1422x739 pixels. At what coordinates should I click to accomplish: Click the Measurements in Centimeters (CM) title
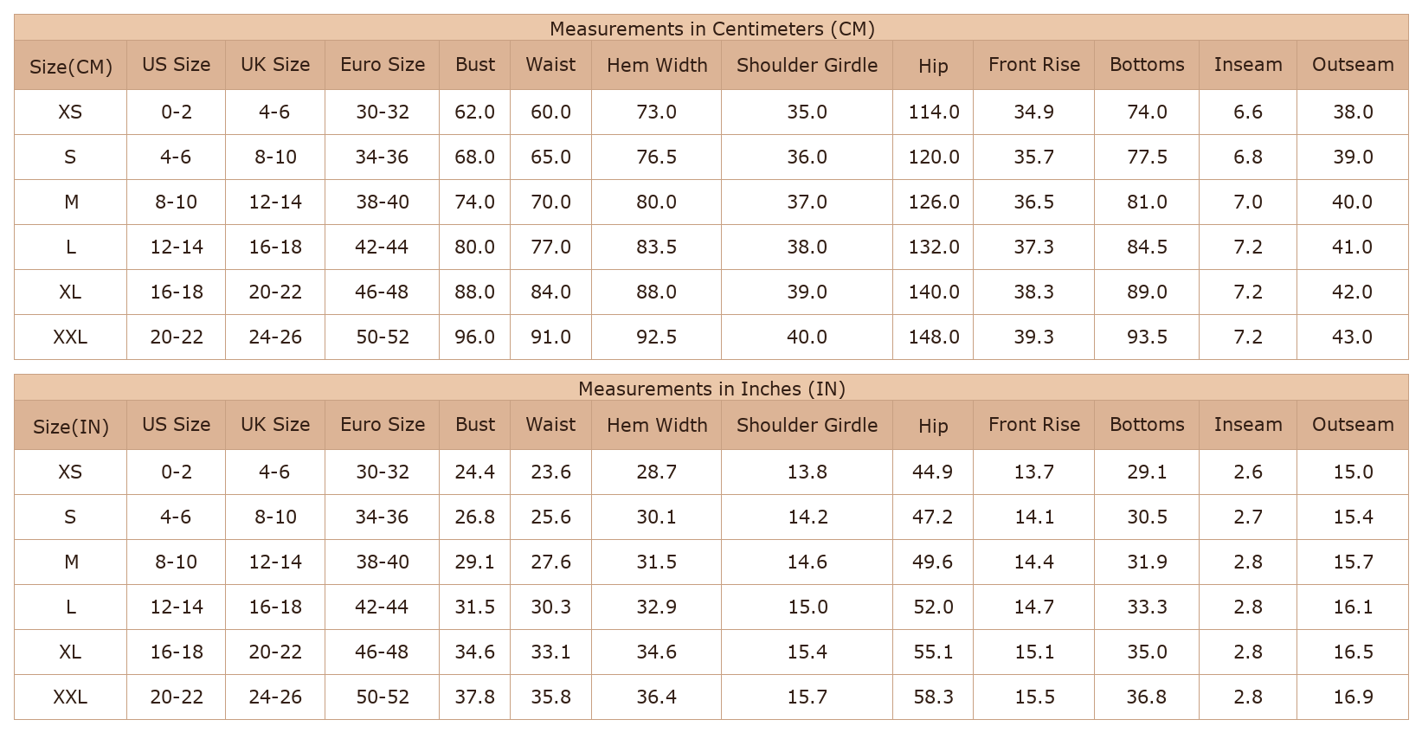click(x=711, y=29)
